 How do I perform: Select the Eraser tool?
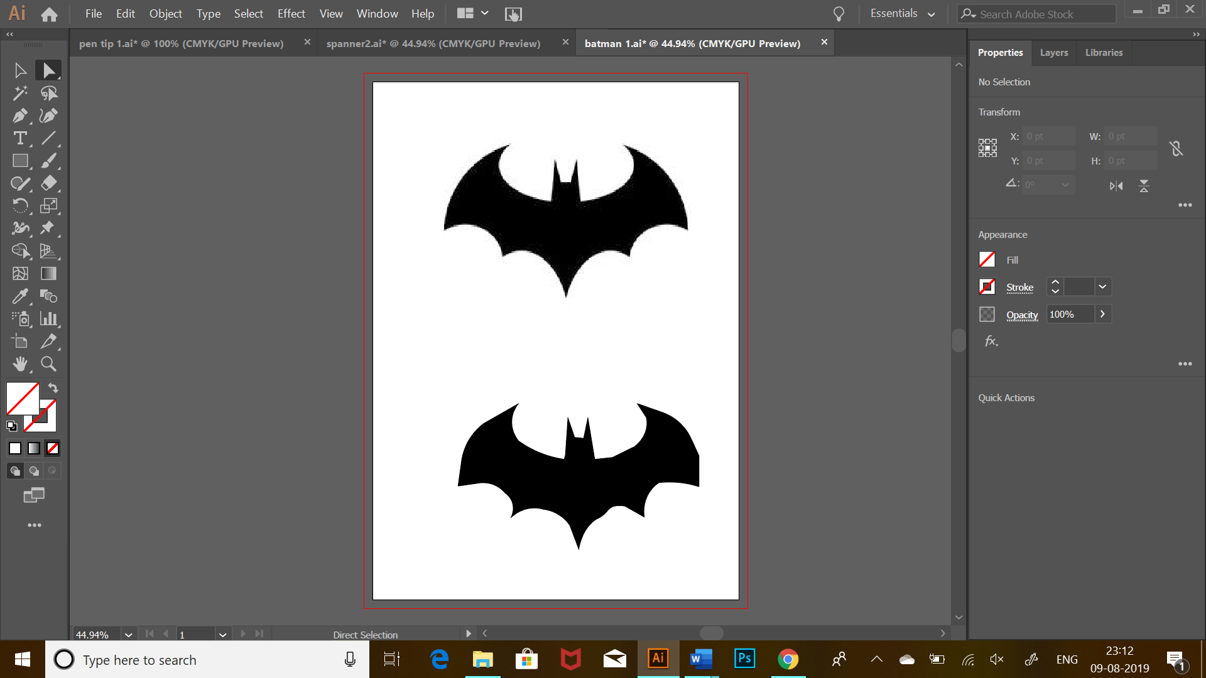(48, 183)
